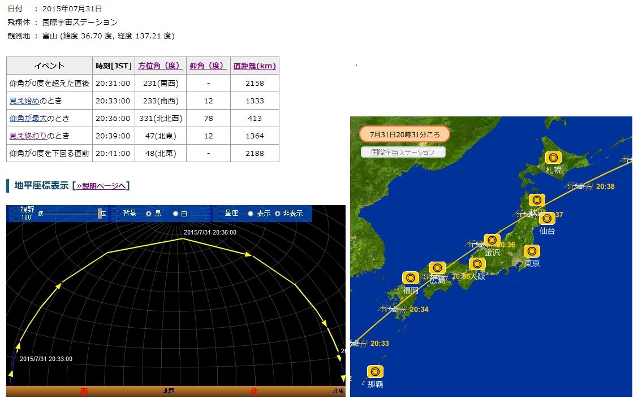The image size is (638, 404).
Task: Click the 秋田 city marker on the map
Action: 537,200
